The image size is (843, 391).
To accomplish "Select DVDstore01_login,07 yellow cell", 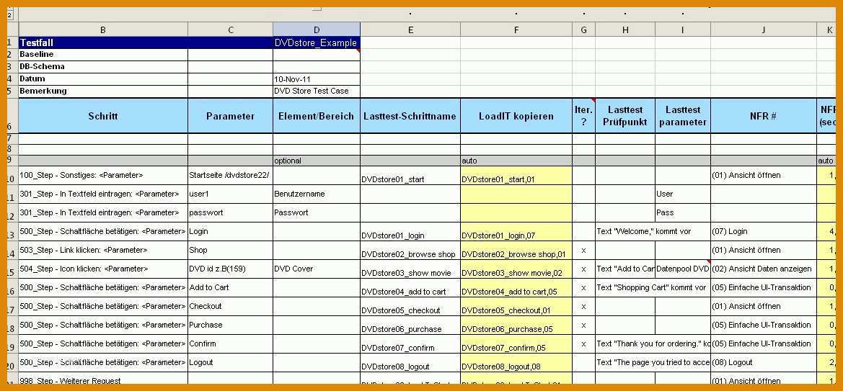I will pyautogui.click(x=516, y=231).
